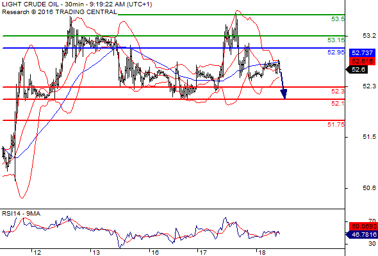Image resolution: width=378 pixels, height=256 pixels.
Task: Select the 52.95 blue pivot label
Action: coord(336,52)
